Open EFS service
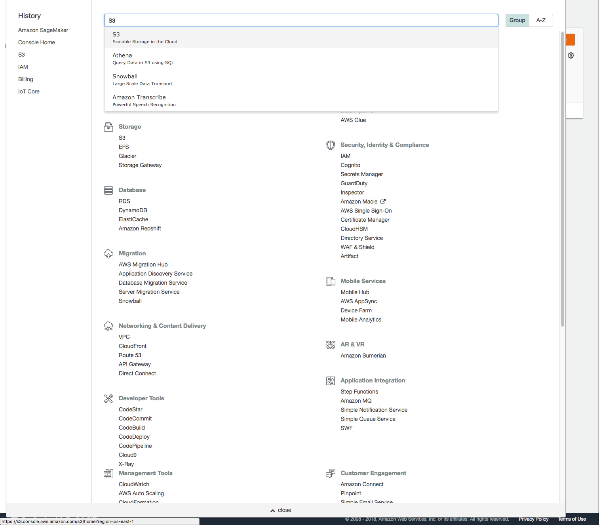 pyautogui.click(x=124, y=147)
